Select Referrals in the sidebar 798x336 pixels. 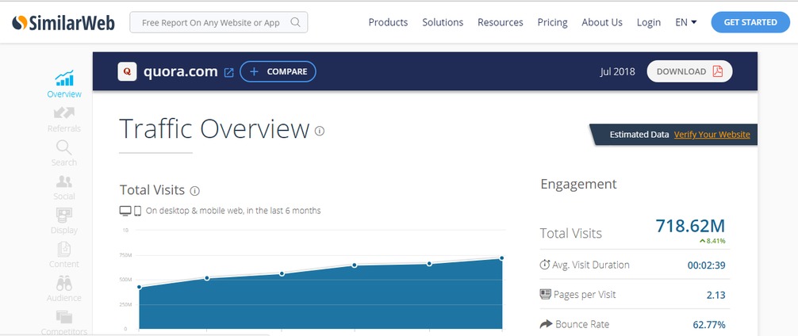point(64,120)
